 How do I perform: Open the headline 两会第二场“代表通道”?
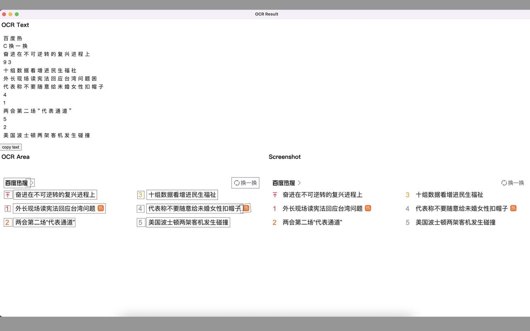pos(45,222)
